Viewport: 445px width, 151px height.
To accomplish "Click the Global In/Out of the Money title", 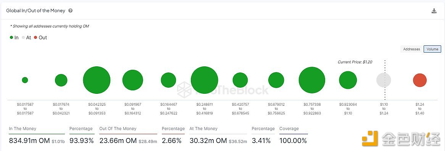I will tap(36, 11).
